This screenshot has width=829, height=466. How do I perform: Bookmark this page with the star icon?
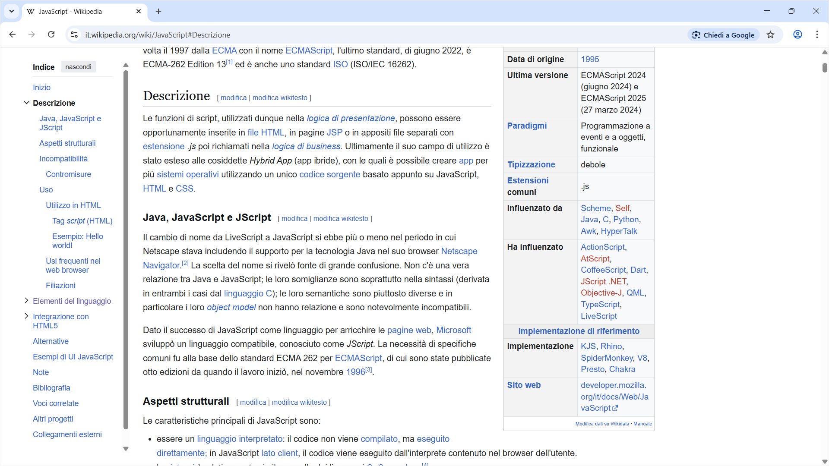[771, 35]
